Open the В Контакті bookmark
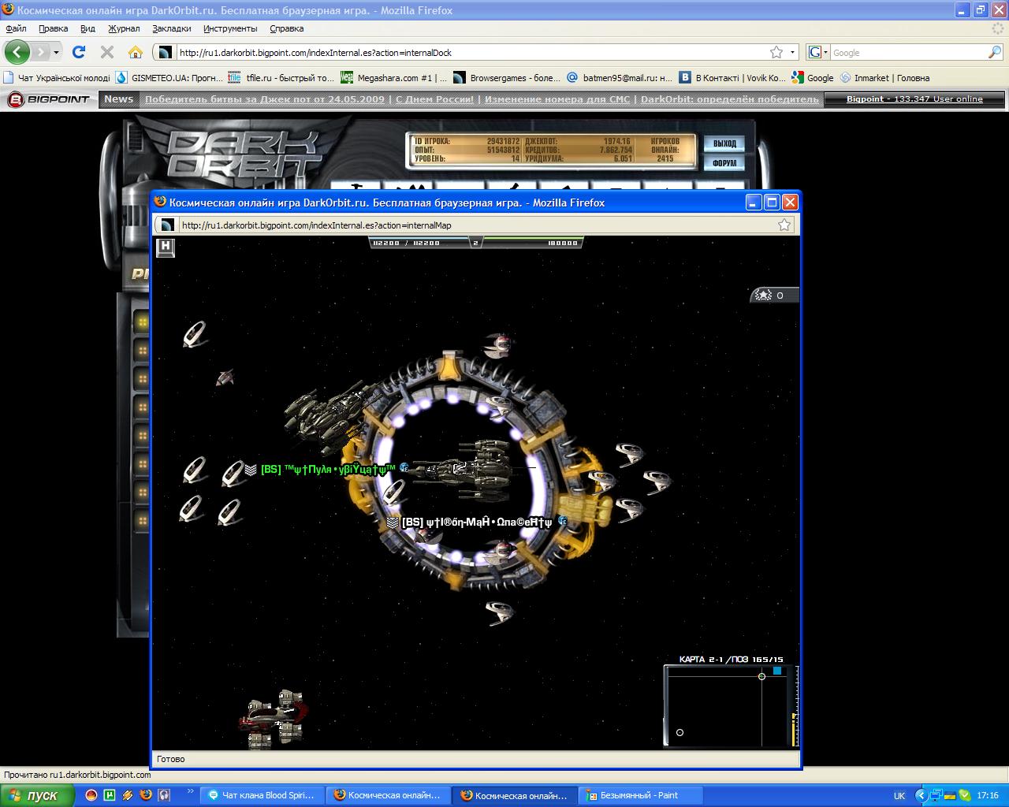 [732, 78]
